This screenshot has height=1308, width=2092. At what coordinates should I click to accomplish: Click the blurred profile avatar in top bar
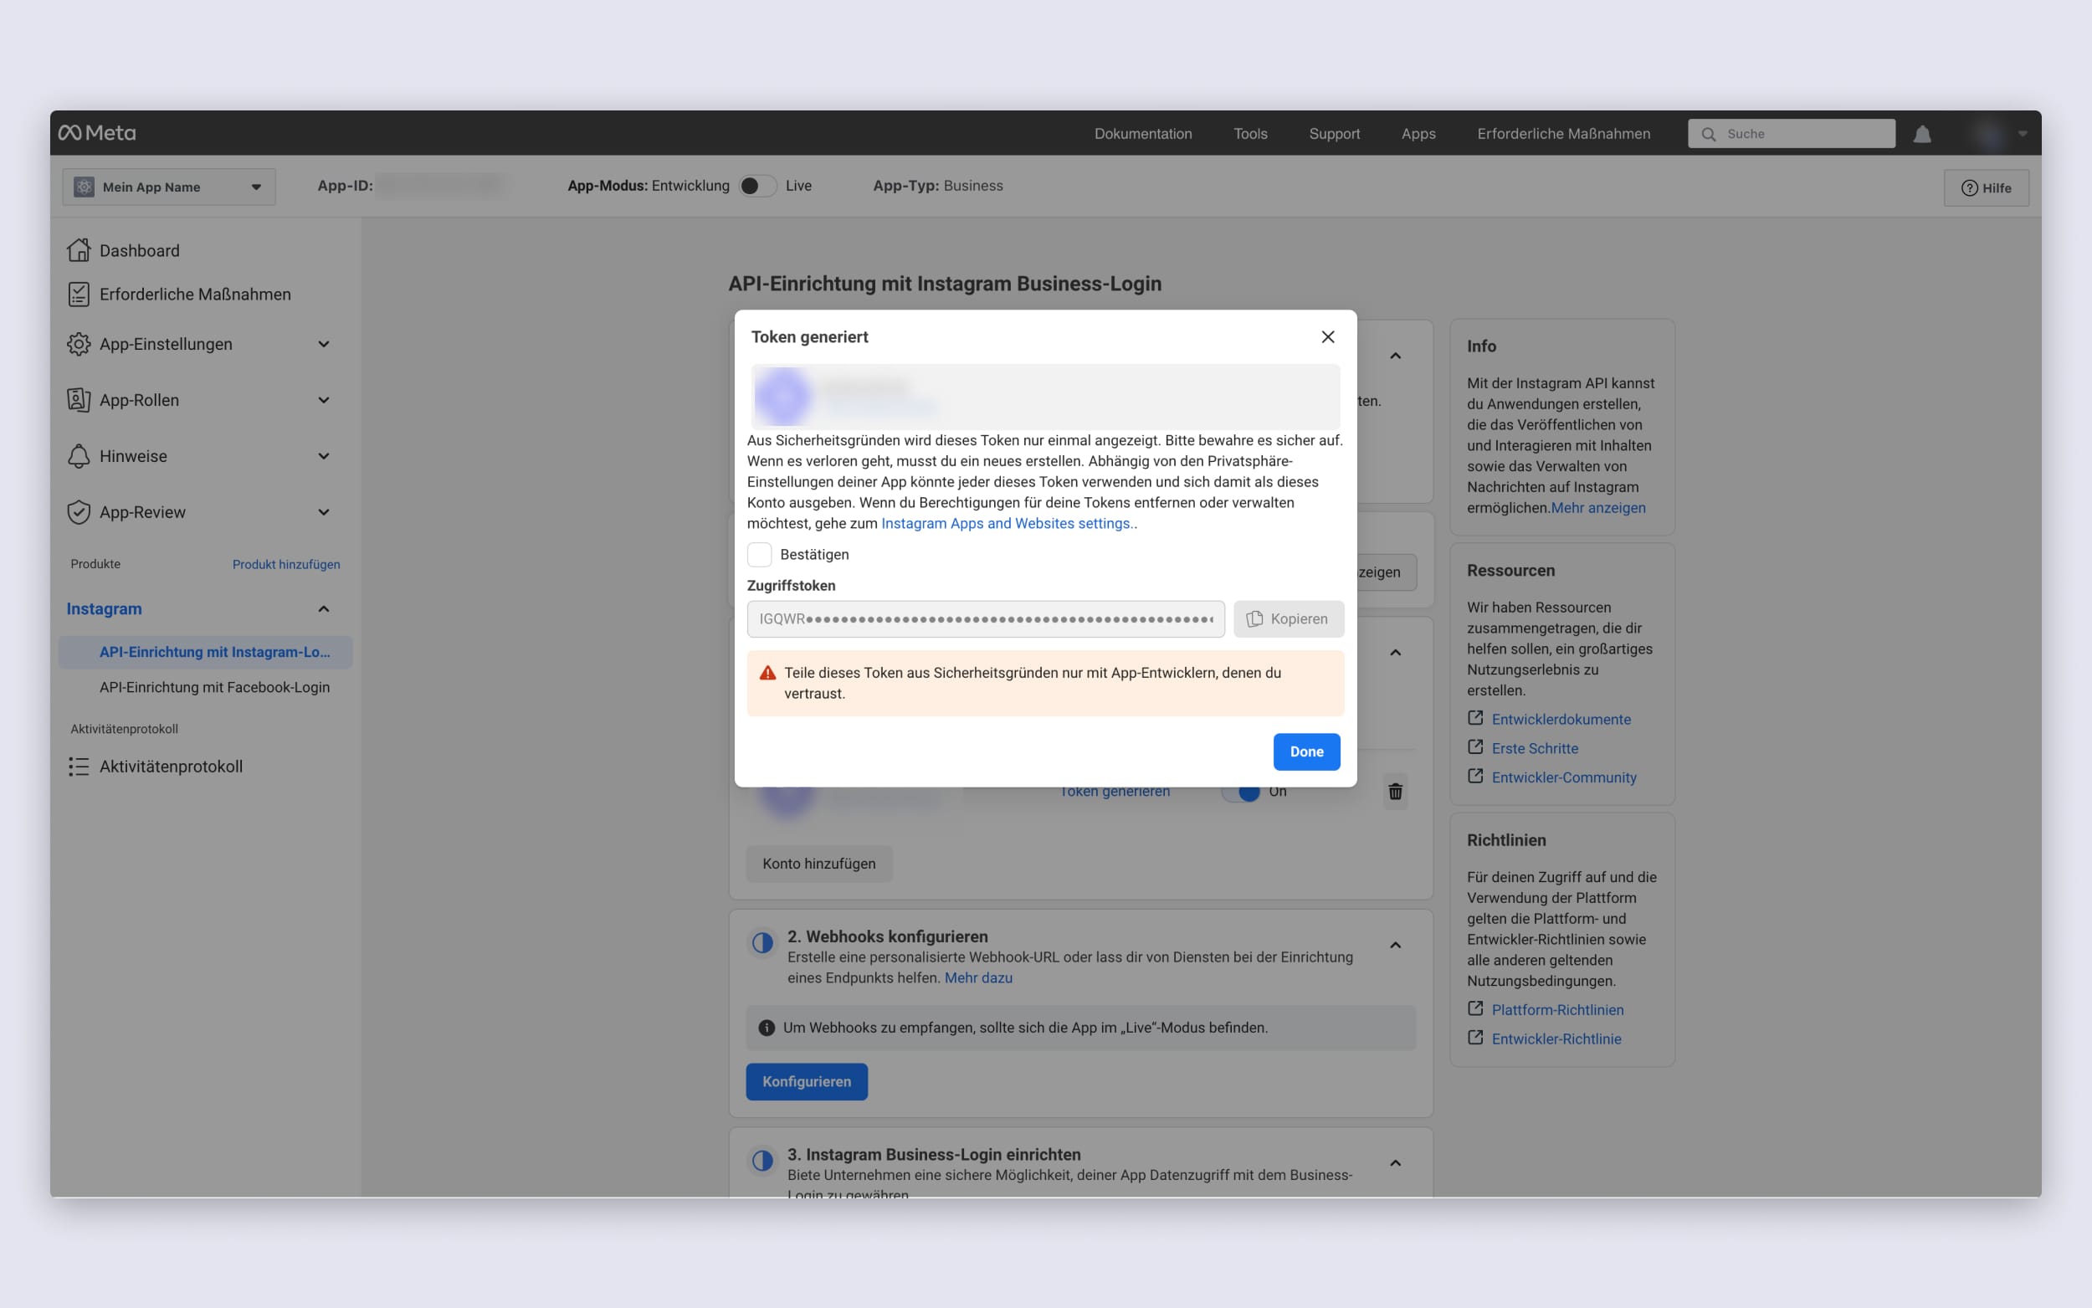1989,134
